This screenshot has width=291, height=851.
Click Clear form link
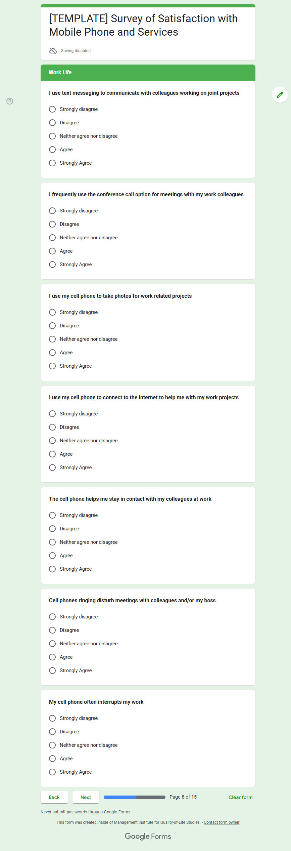pyautogui.click(x=240, y=797)
